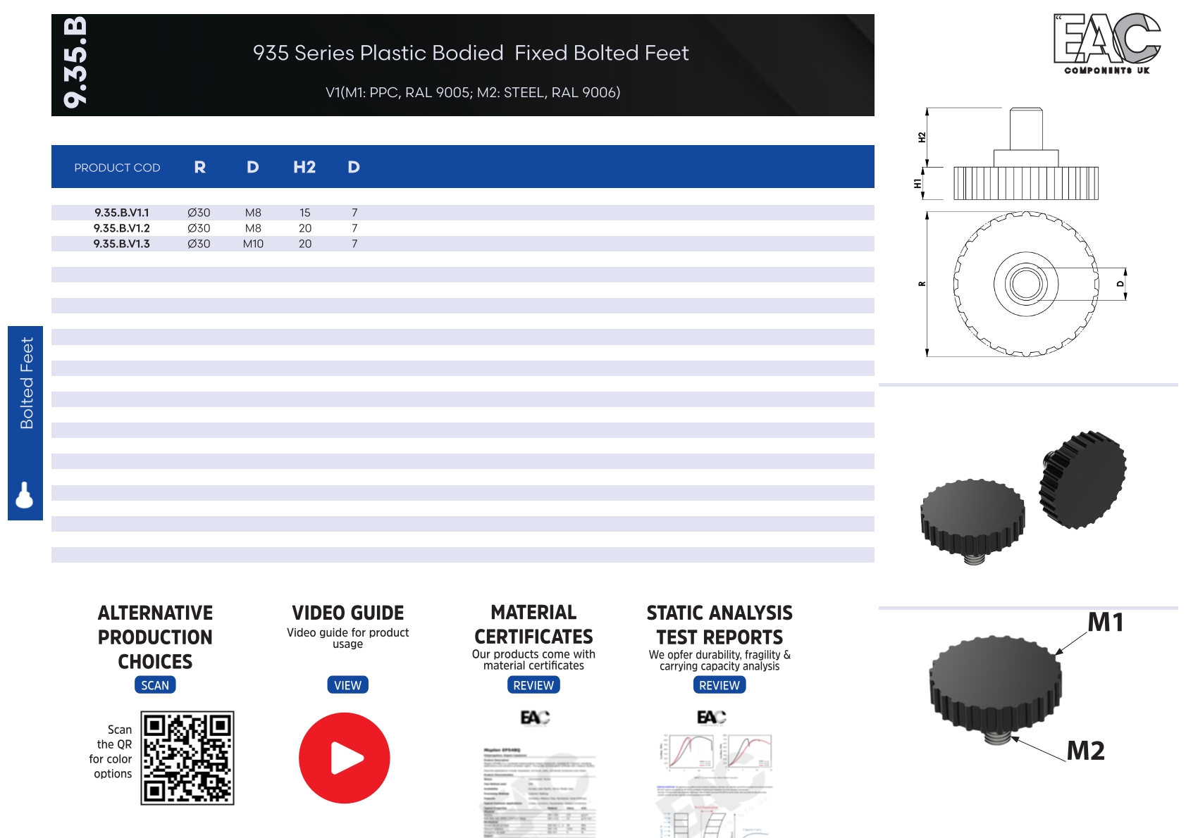Click the VIEW button under Video Guide
Screen dimensions: 1186x838
347,685
